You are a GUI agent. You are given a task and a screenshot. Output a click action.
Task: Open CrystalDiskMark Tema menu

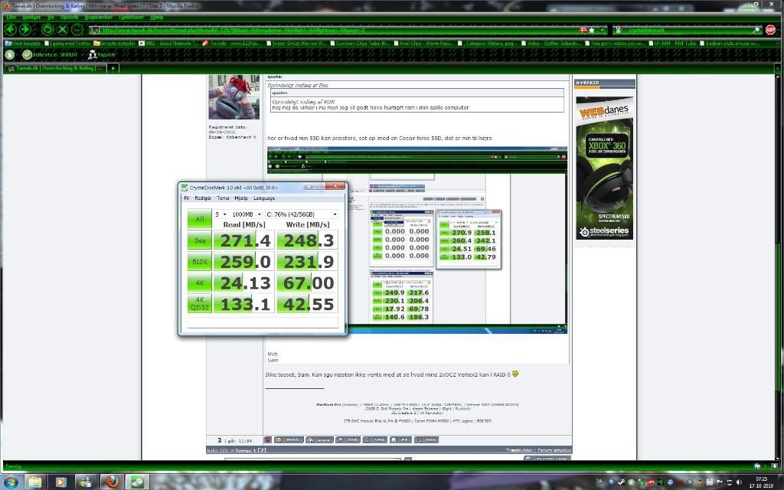[223, 198]
